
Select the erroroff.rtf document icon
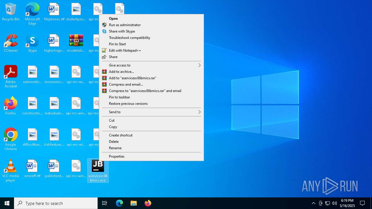click(32, 169)
